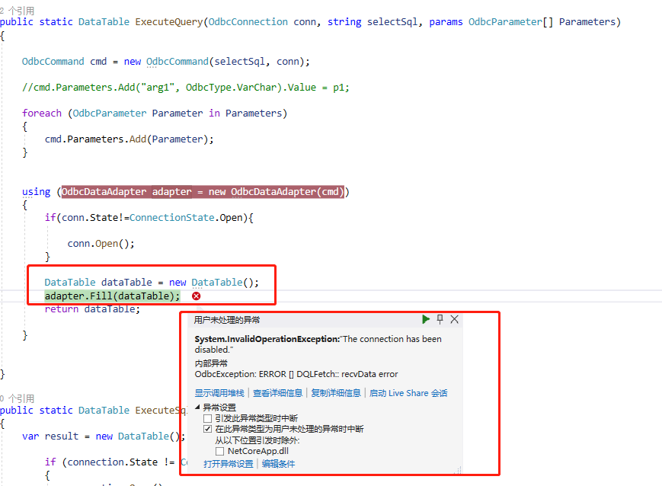662x486 pixels.
Task: Click the resize grip of the exception popup
Action: (458, 468)
